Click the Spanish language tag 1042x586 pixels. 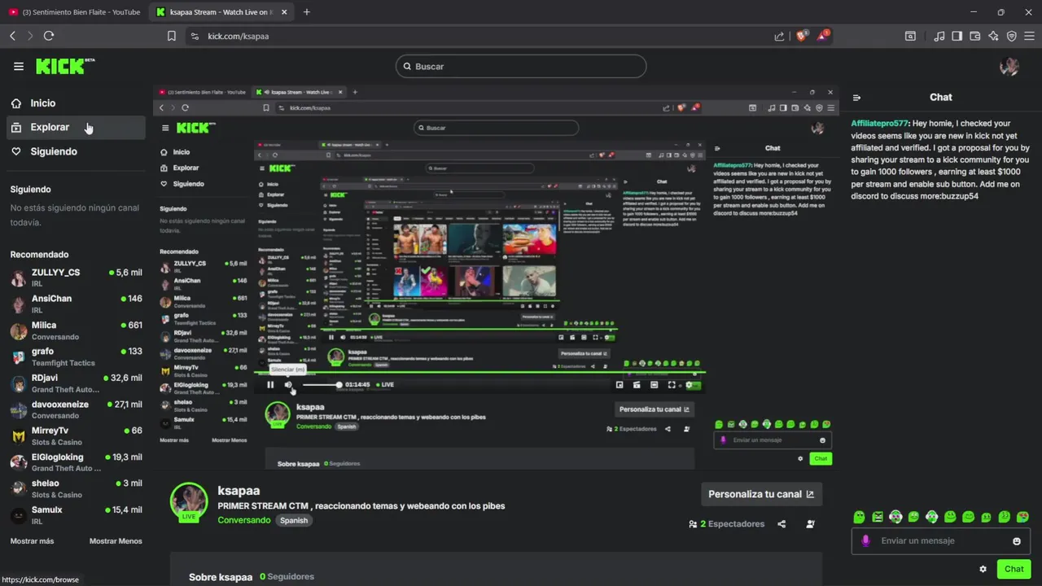point(294,520)
